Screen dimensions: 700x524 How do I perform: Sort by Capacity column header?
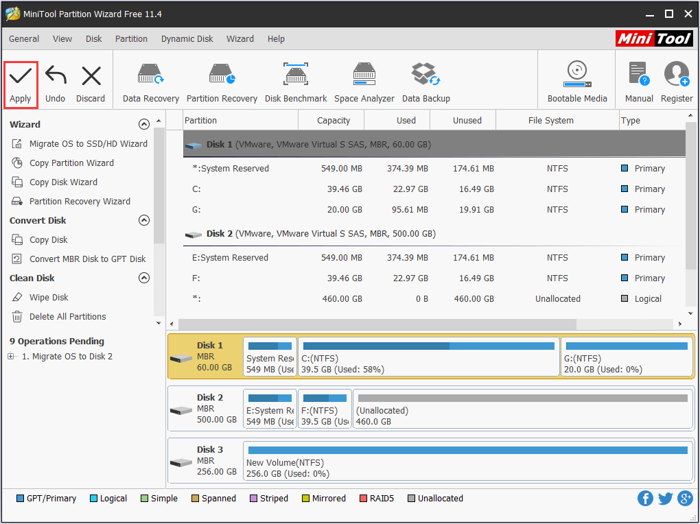pyautogui.click(x=334, y=120)
